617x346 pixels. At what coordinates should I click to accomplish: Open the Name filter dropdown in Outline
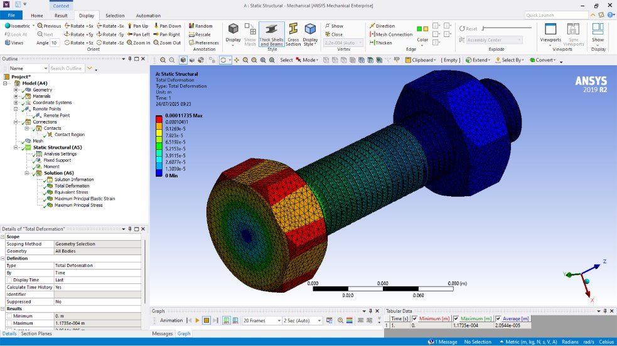click(x=28, y=68)
